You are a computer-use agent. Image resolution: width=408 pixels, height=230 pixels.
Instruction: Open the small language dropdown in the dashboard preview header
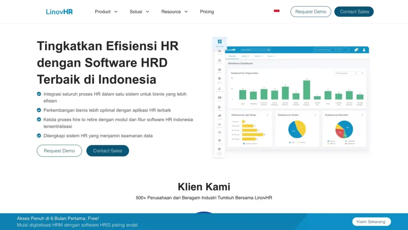tap(344, 50)
